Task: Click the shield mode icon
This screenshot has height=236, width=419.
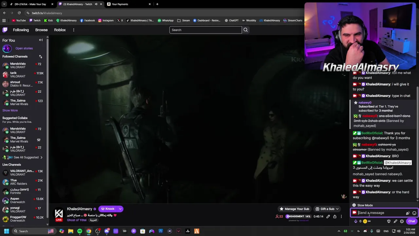Action: pos(389,221)
